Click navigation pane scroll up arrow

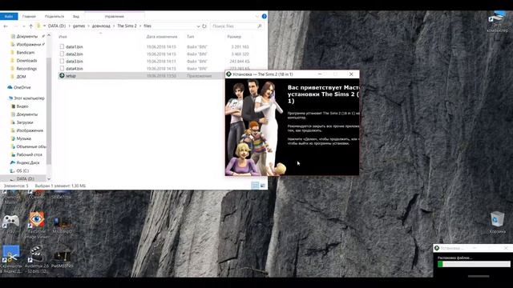click(x=49, y=35)
